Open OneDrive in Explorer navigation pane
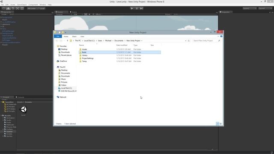The width and height of the screenshot is (274, 154). pos(62,61)
